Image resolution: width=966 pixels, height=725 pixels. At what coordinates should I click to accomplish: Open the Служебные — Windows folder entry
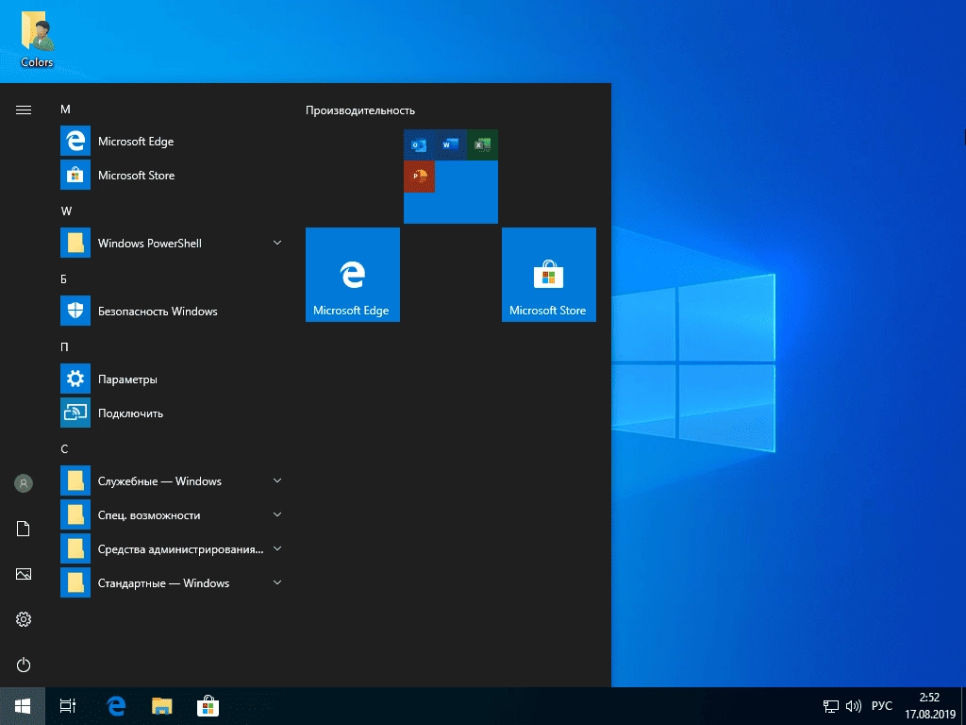point(172,481)
